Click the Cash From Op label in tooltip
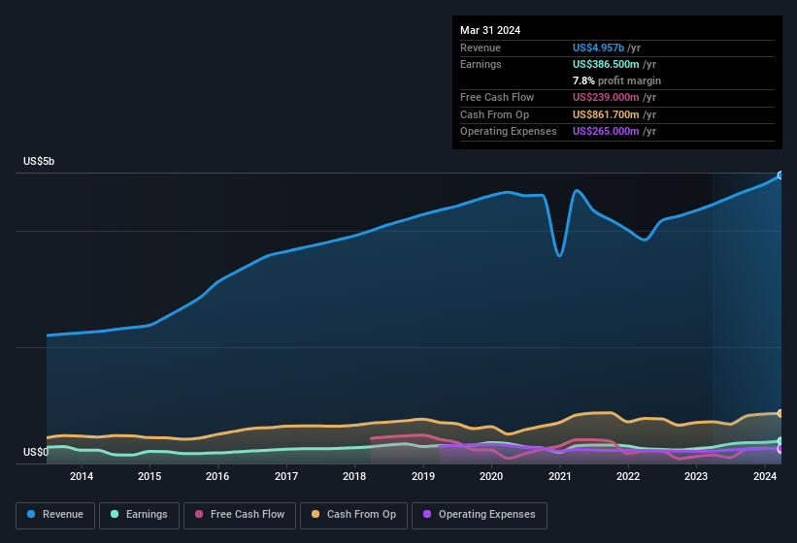 click(494, 114)
